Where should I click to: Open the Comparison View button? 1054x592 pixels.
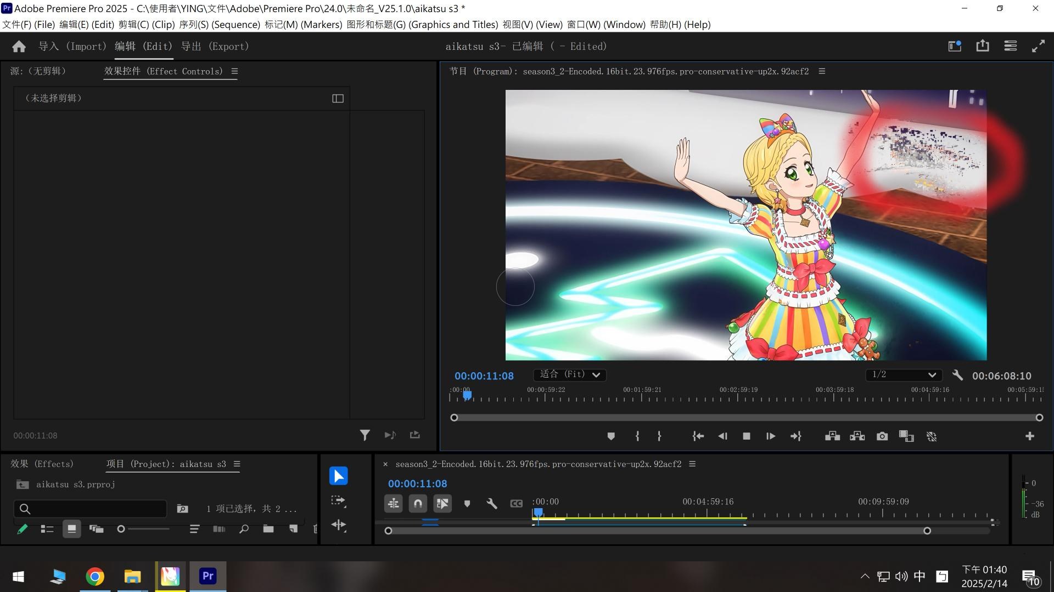906,436
